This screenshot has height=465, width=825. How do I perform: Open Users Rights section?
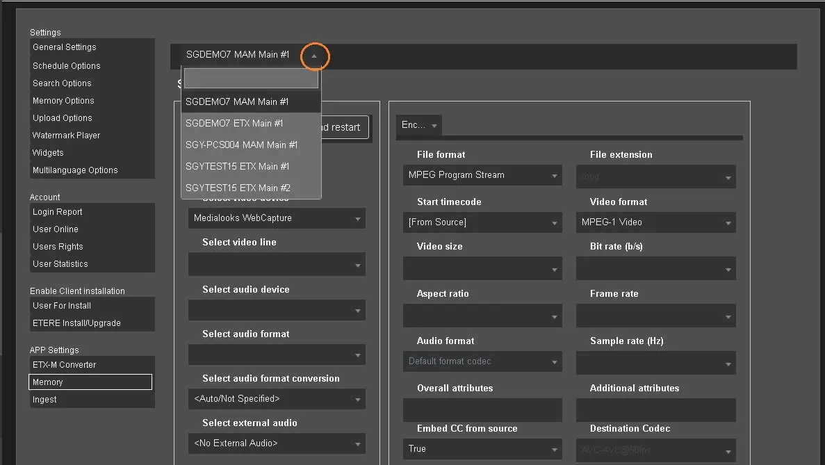[58, 247]
